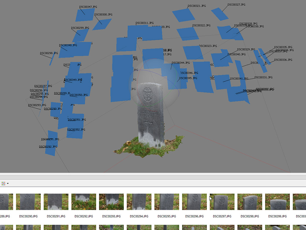Click the DSC00297.JPG file name below its thumbnail

pyautogui.click(x=222, y=216)
